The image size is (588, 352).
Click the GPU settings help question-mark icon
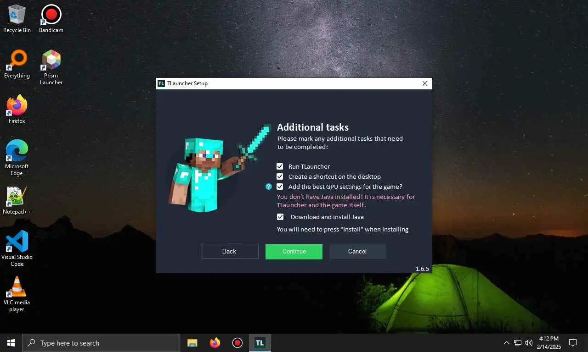pyautogui.click(x=269, y=187)
